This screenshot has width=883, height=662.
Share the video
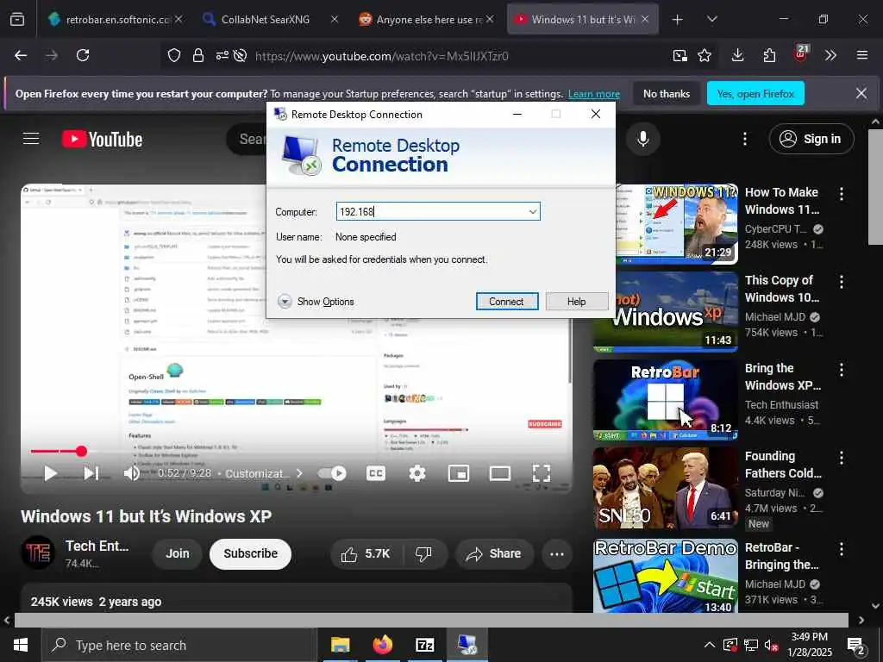494,554
